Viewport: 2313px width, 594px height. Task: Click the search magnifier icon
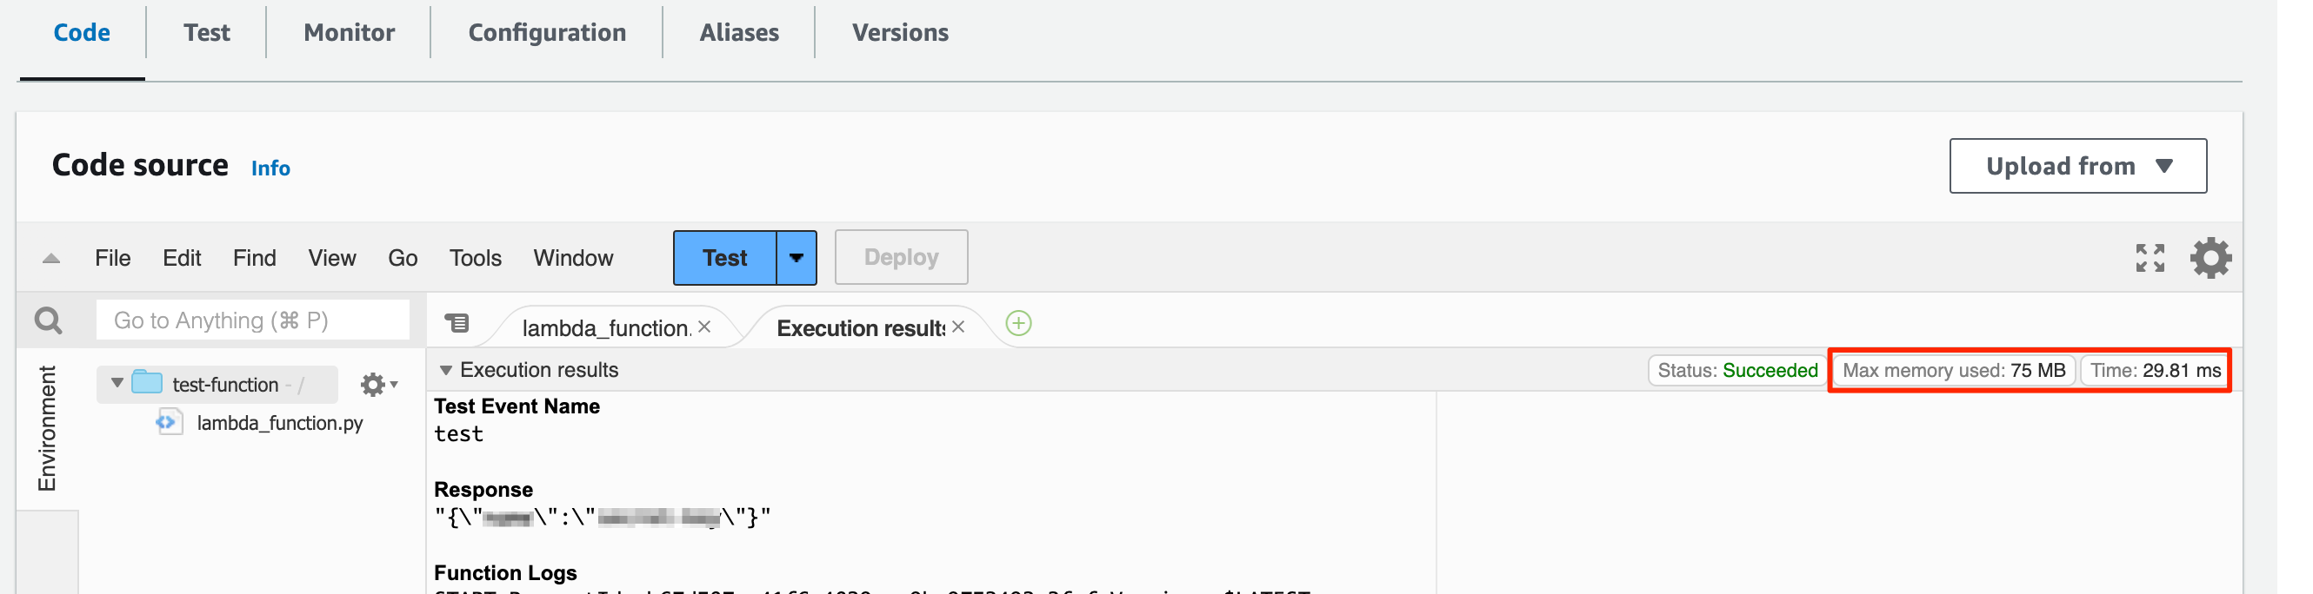(49, 320)
